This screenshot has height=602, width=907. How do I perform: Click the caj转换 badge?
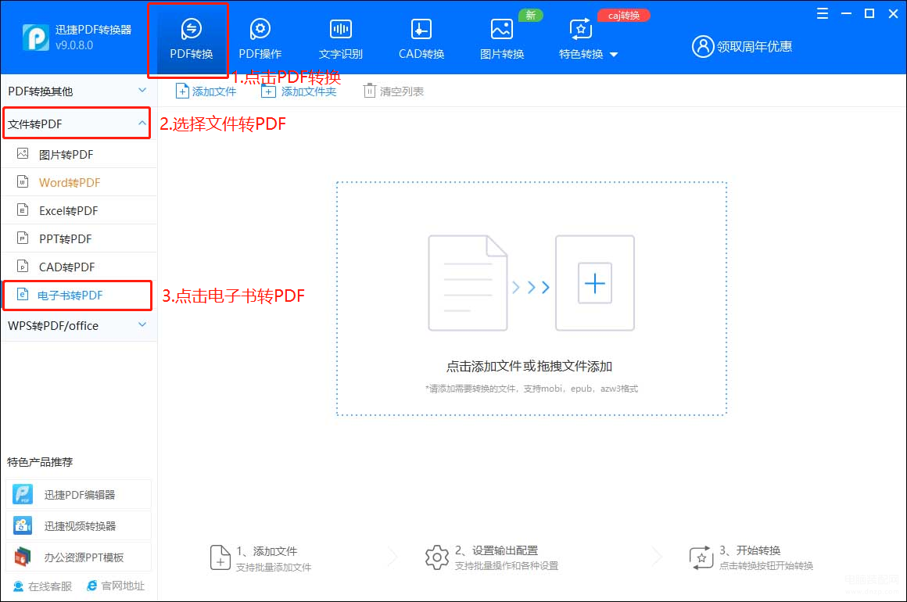[x=624, y=16]
